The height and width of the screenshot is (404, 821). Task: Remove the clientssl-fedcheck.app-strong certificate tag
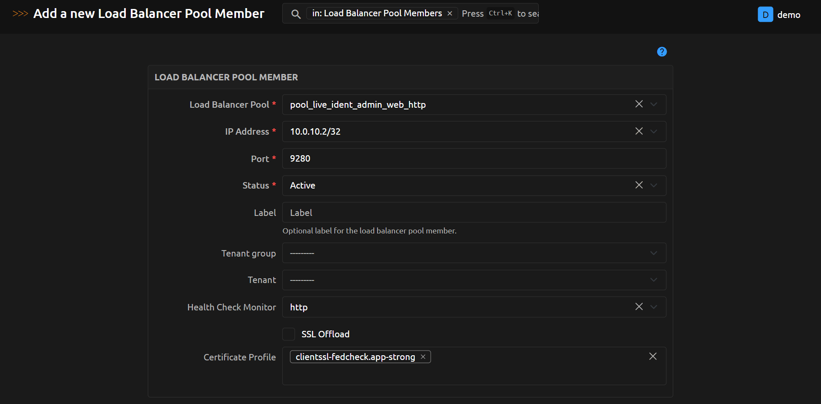[x=423, y=357]
